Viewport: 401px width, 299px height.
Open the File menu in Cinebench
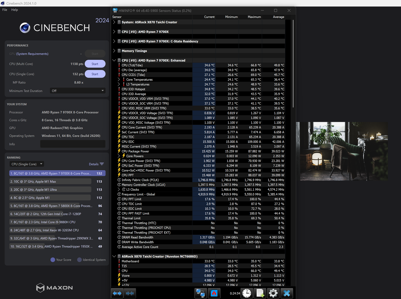click(5, 10)
